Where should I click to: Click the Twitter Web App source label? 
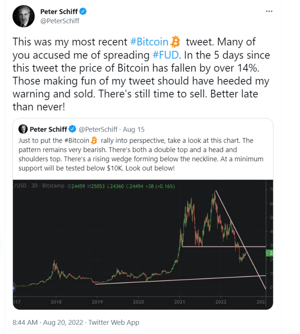[114, 322]
